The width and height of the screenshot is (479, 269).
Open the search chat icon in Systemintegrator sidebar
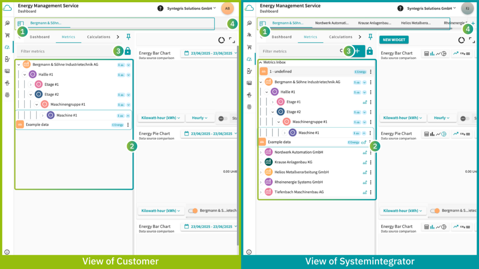click(249, 23)
